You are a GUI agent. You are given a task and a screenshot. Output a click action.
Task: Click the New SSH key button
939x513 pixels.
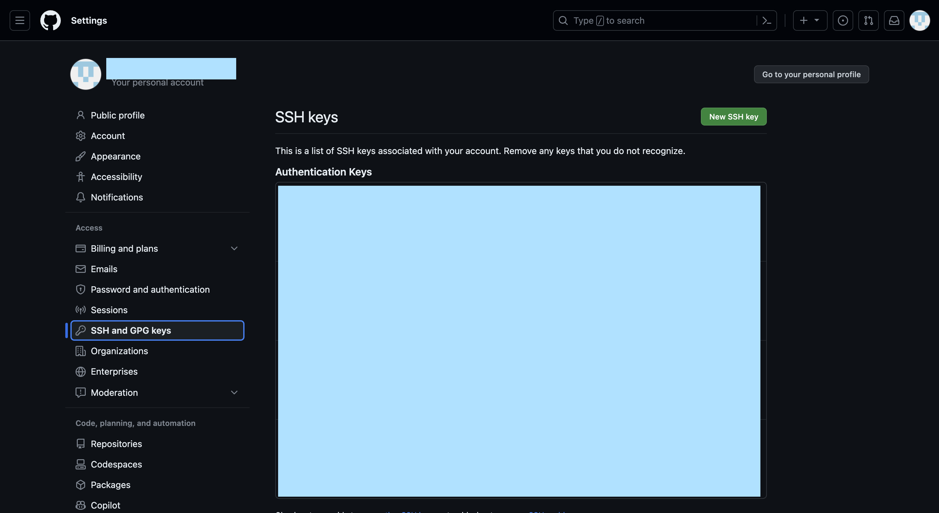pos(733,117)
